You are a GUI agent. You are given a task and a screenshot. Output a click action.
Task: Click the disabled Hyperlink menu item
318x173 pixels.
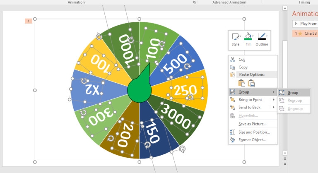[253, 115]
